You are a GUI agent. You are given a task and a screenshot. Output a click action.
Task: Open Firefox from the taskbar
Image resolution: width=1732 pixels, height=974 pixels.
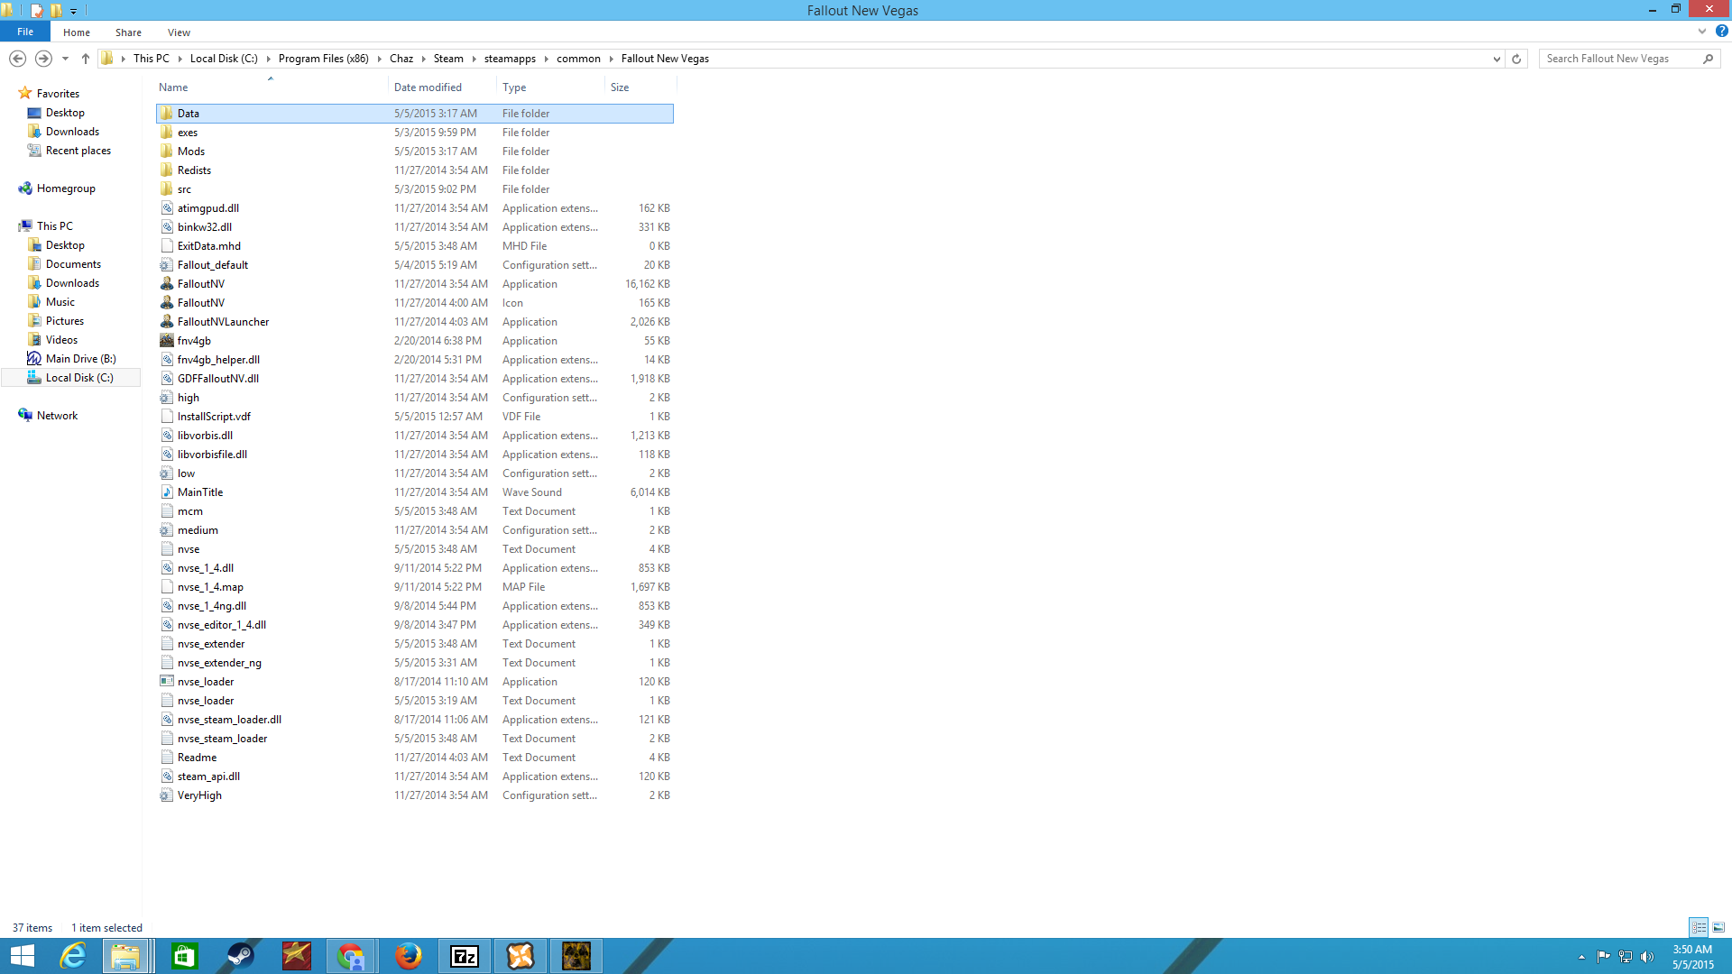tap(408, 956)
